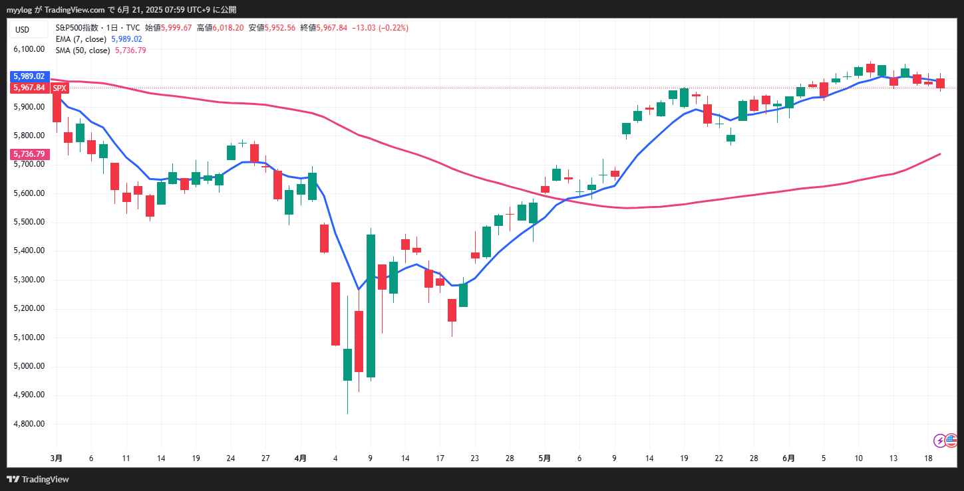The image size is (964, 491).
Task: Click the 5,800.00 price axis label
Action: click(29, 136)
